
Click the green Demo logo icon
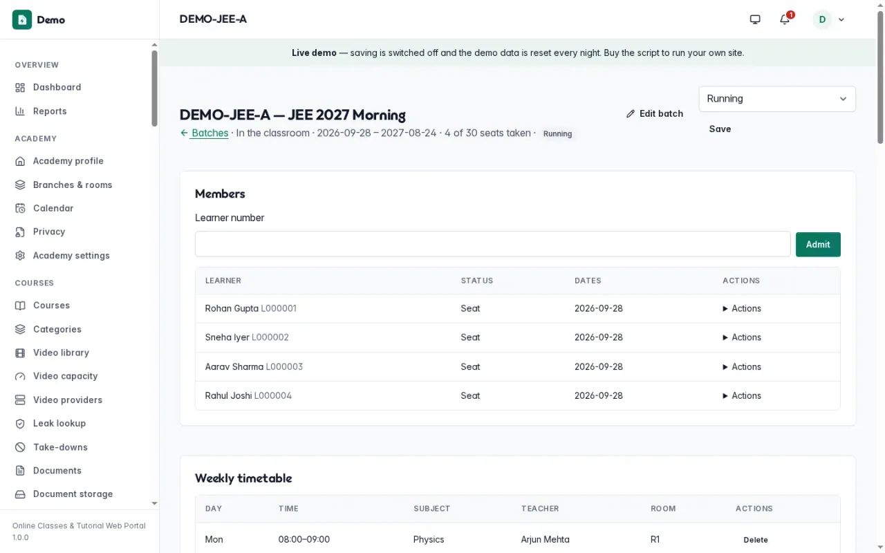pyautogui.click(x=22, y=19)
